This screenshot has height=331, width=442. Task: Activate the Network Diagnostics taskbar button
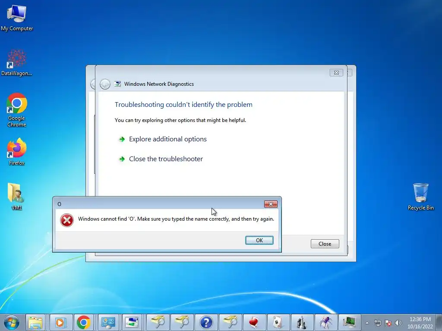pyautogui.click(x=132, y=322)
